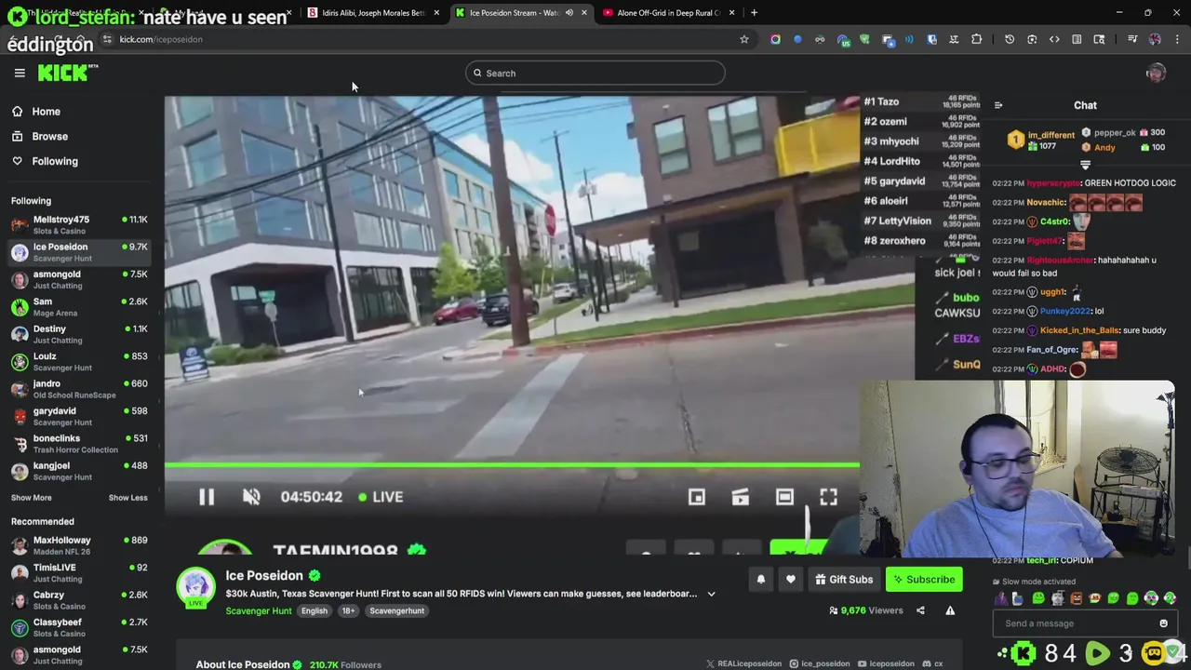Open the Chrome extensions puzzle icon

(x=976, y=39)
